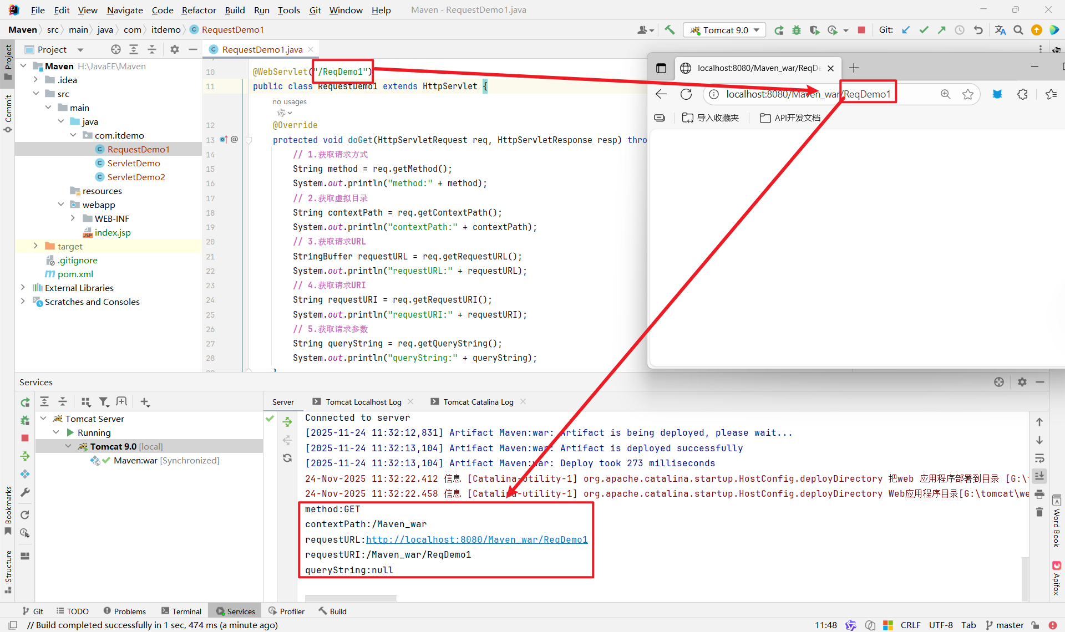This screenshot has width=1065, height=632.
Task: Click the Build project hammer icon
Action: tap(670, 30)
